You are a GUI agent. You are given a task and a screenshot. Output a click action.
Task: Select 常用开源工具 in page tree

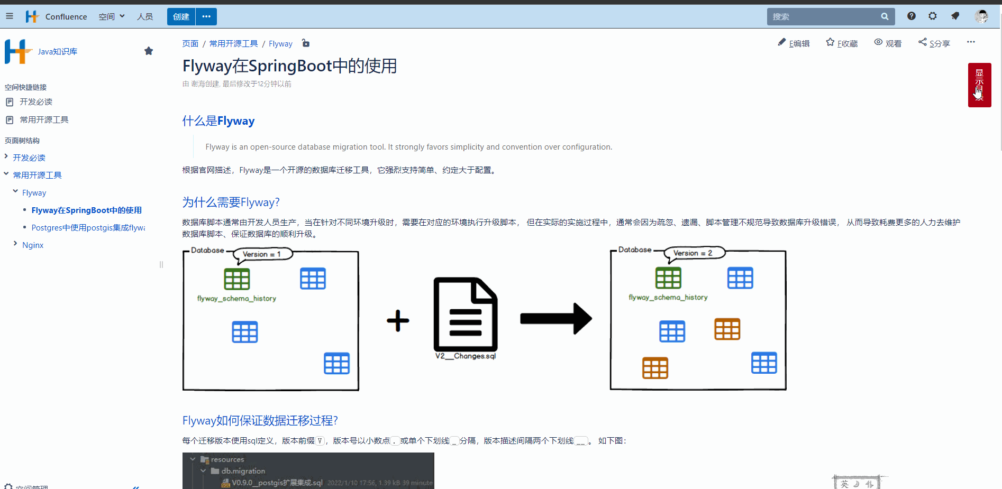coord(37,175)
